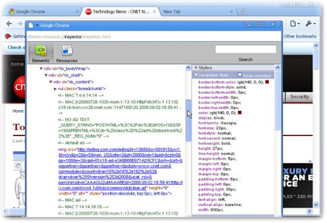Image resolution: width=327 pixels, height=223 pixels.
Task: Click the Getting Started bookmark icon
Action: [8, 36]
